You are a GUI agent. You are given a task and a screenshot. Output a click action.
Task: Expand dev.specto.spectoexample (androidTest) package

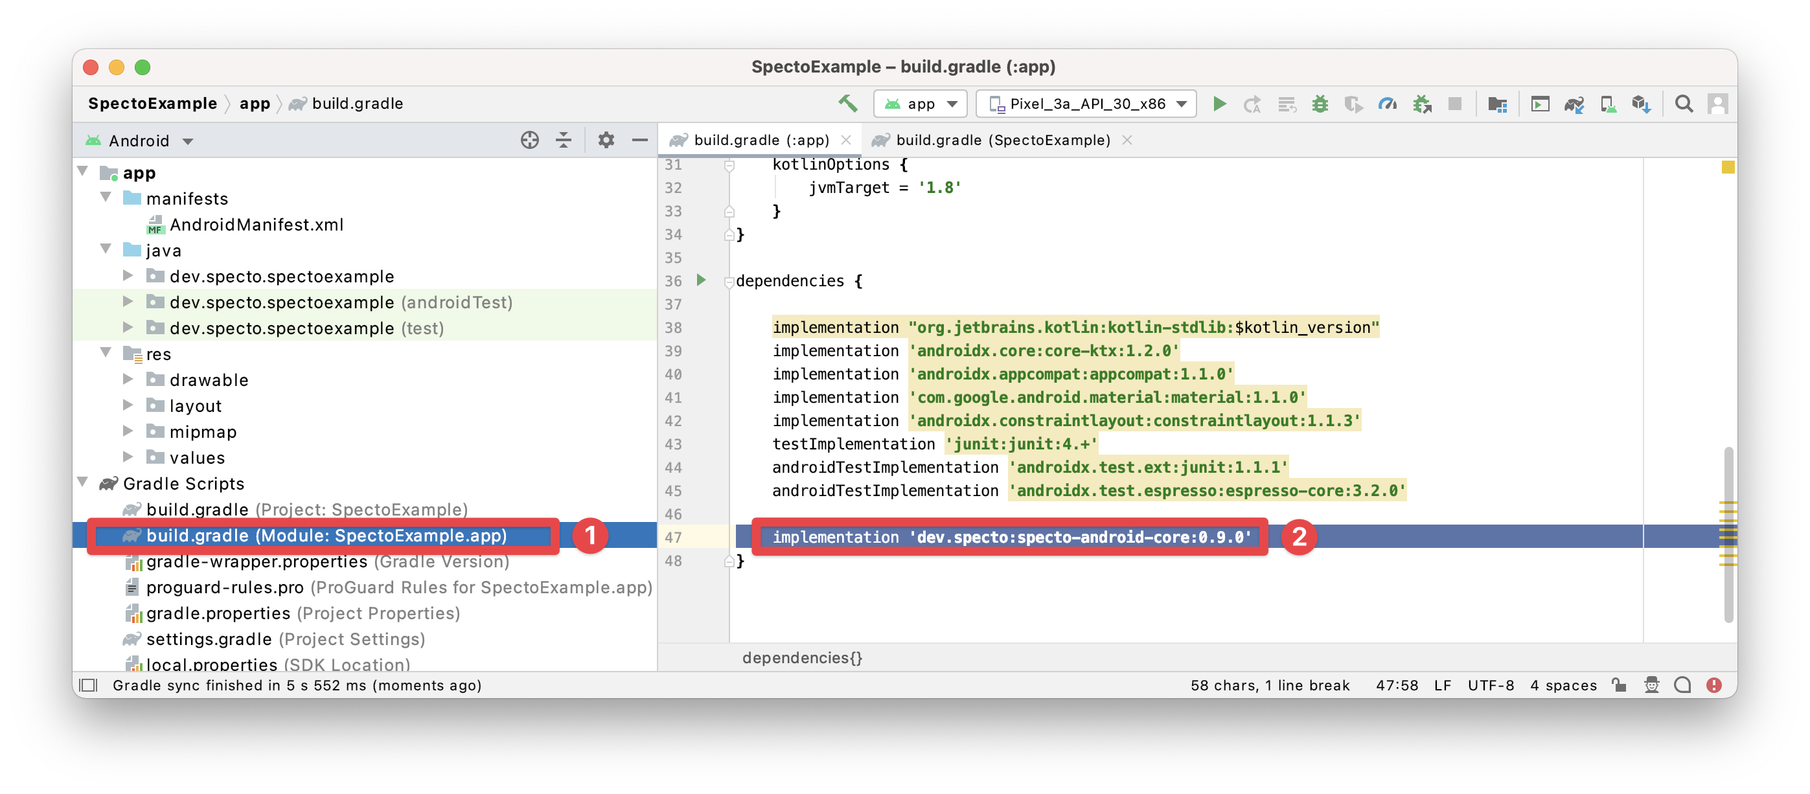tap(128, 301)
